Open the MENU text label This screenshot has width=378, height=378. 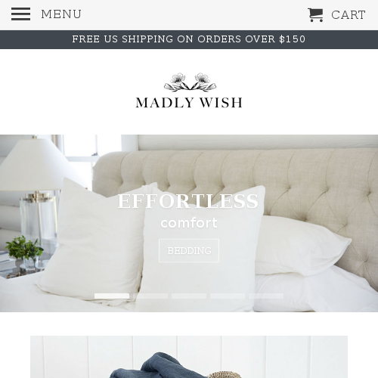coord(61,14)
